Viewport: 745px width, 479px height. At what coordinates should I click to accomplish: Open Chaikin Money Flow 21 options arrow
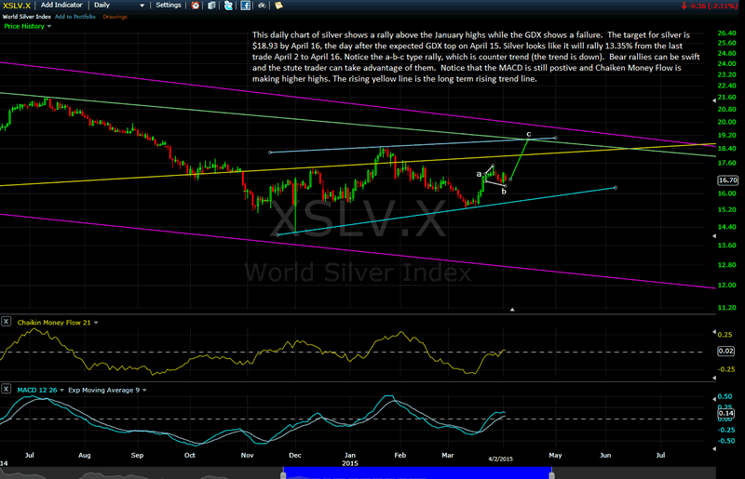click(95, 323)
